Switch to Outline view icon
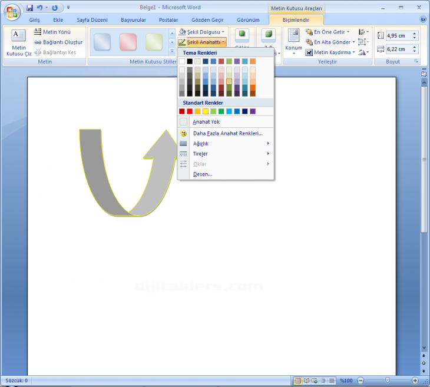The width and height of the screenshot is (430, 387). (x=323, y=381)
